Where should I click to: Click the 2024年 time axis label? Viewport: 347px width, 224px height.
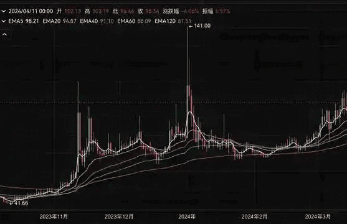(x=187, y=217)
